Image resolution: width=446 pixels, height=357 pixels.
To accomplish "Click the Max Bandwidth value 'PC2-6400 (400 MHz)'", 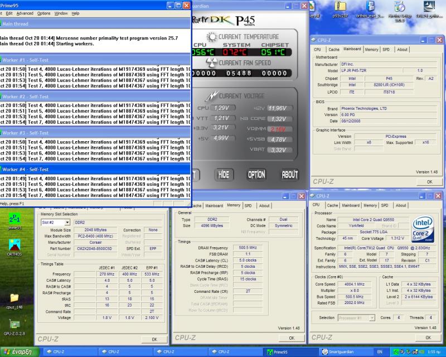I will coord(95,236).
